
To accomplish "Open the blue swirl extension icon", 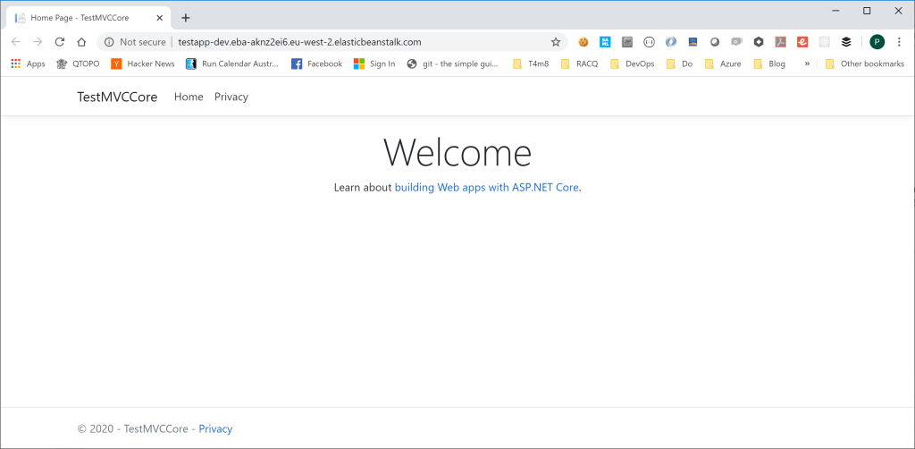I will [671, 42].
